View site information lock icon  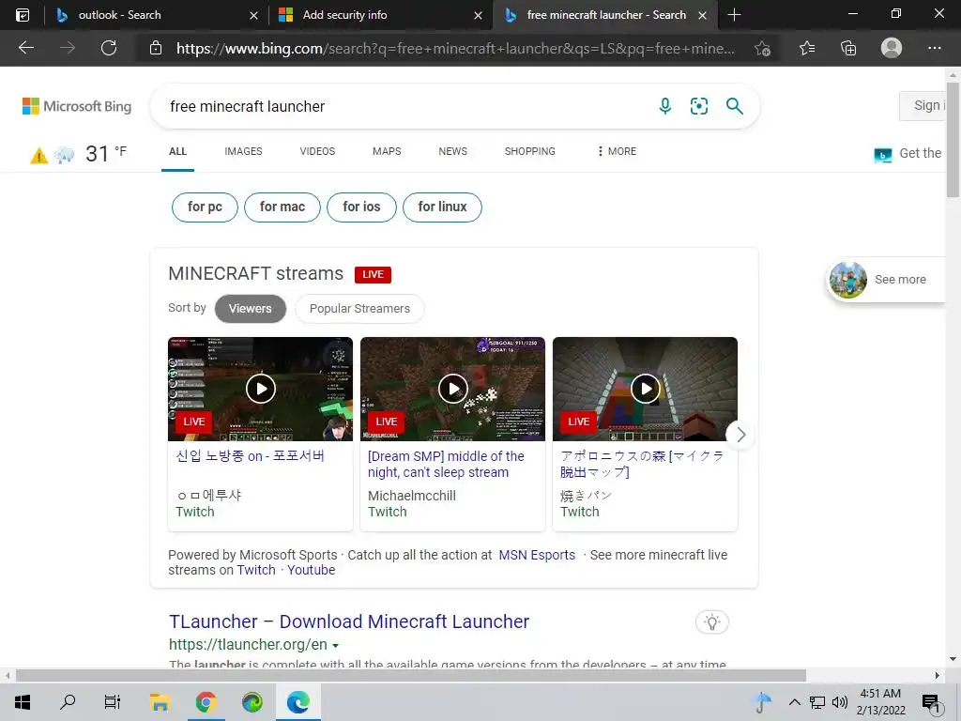(156, 48)
